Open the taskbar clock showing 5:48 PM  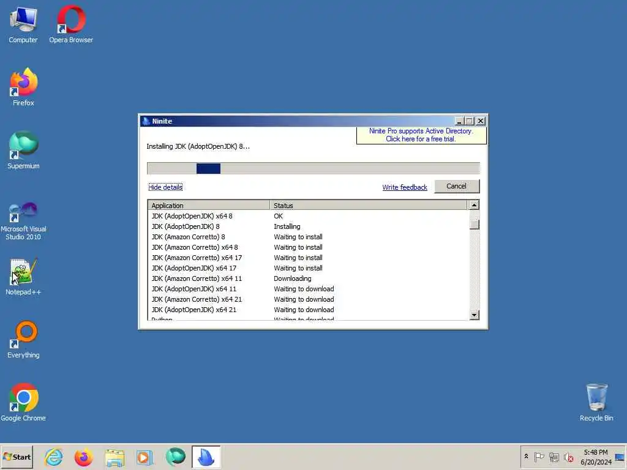coord(596,457)
